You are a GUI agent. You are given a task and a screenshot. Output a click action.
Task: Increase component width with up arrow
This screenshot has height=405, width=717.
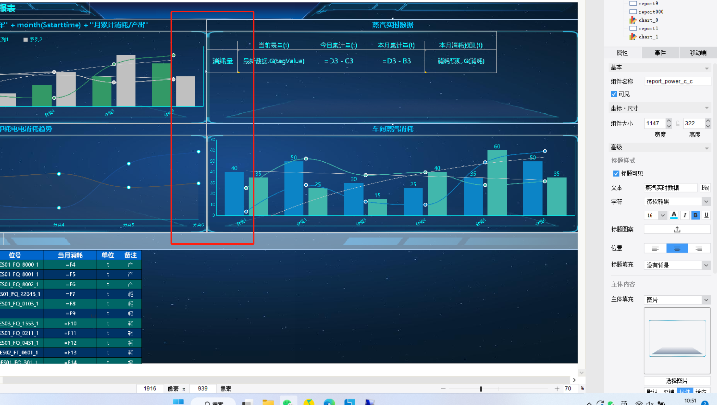pyautogui.click(x=669, y=121)
